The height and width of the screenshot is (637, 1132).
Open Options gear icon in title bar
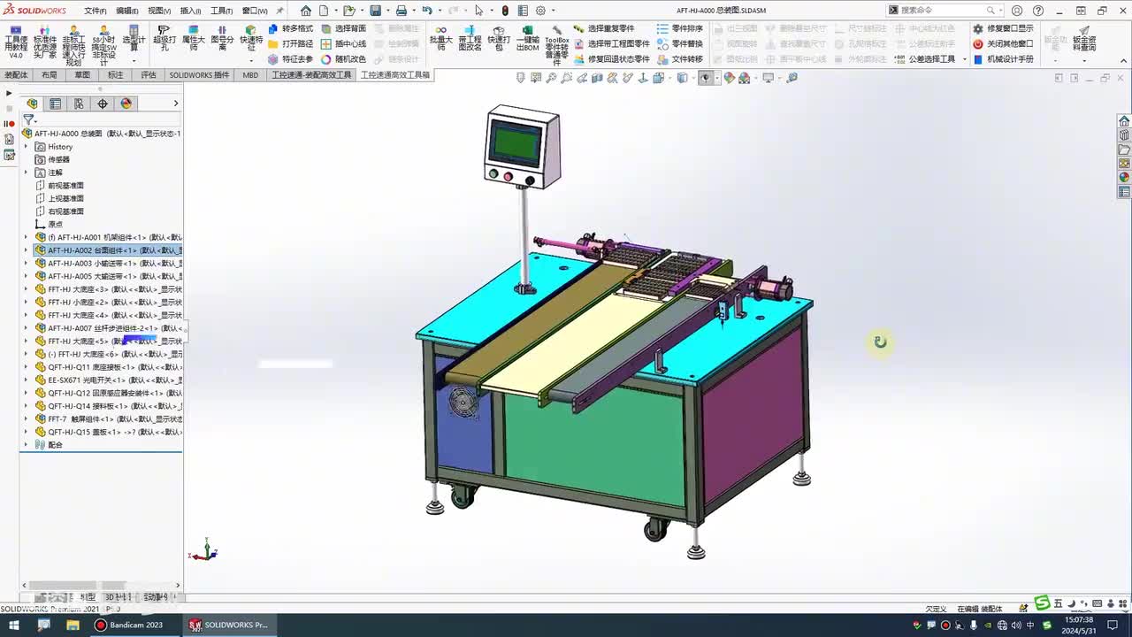coord(540,11)
